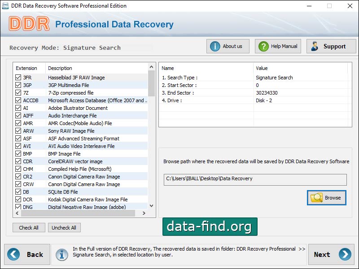Sort by the Extension column header
Viewport: 359px width, 269px height.
[x=26, y=68]
